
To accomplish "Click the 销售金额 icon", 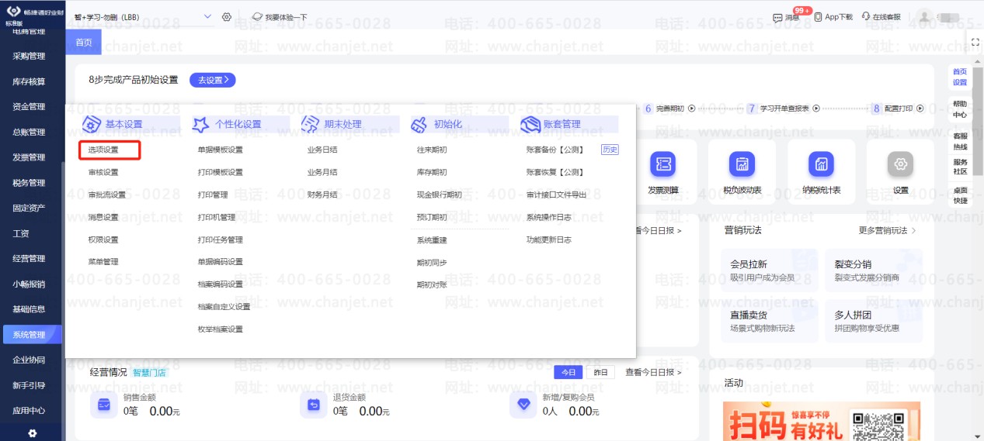I will pos(104,404).
